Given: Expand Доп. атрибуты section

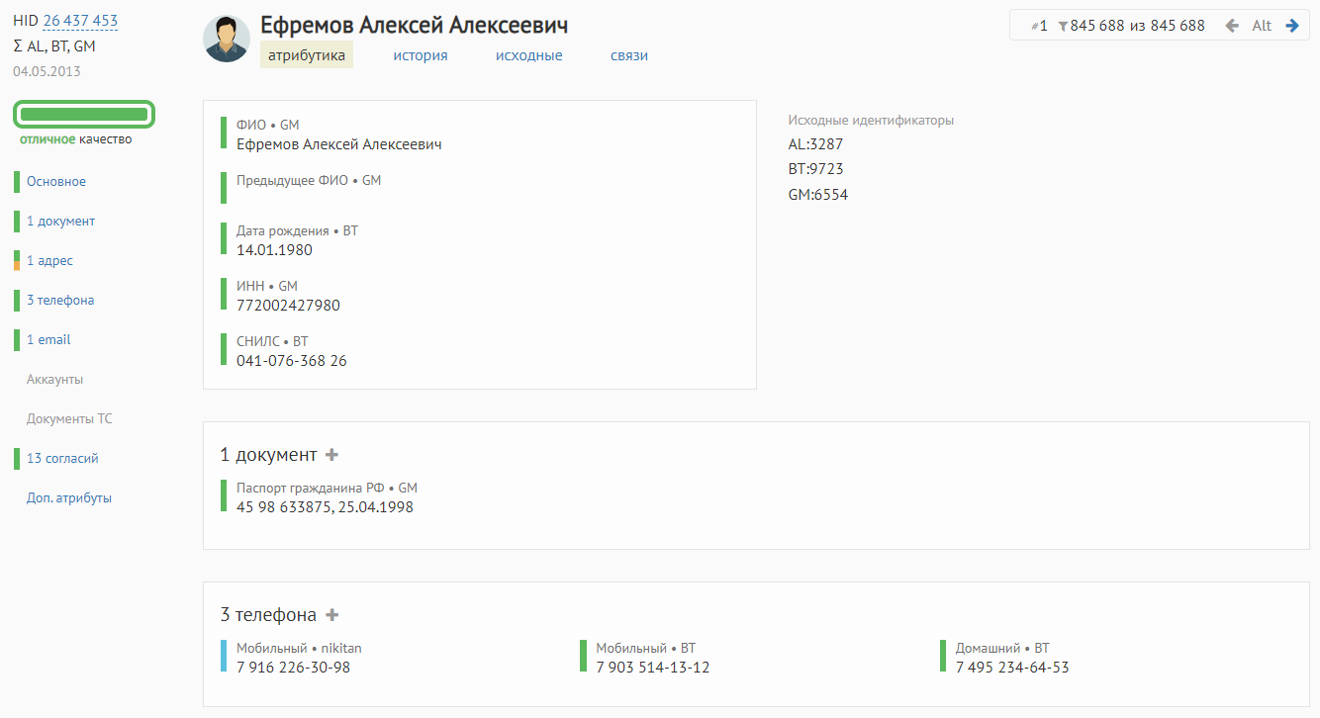Looking at the screenshot, I should click(x=69, y=498).
